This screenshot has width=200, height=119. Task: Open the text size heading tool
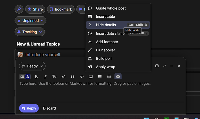[54, 77]
